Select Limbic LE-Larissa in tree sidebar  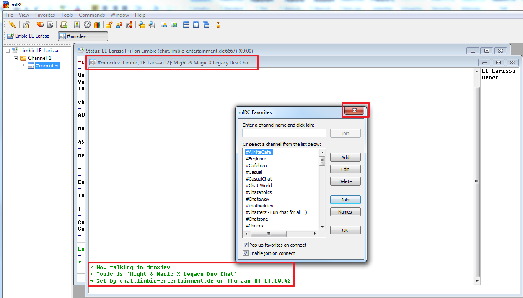click(x=39, y=51)
